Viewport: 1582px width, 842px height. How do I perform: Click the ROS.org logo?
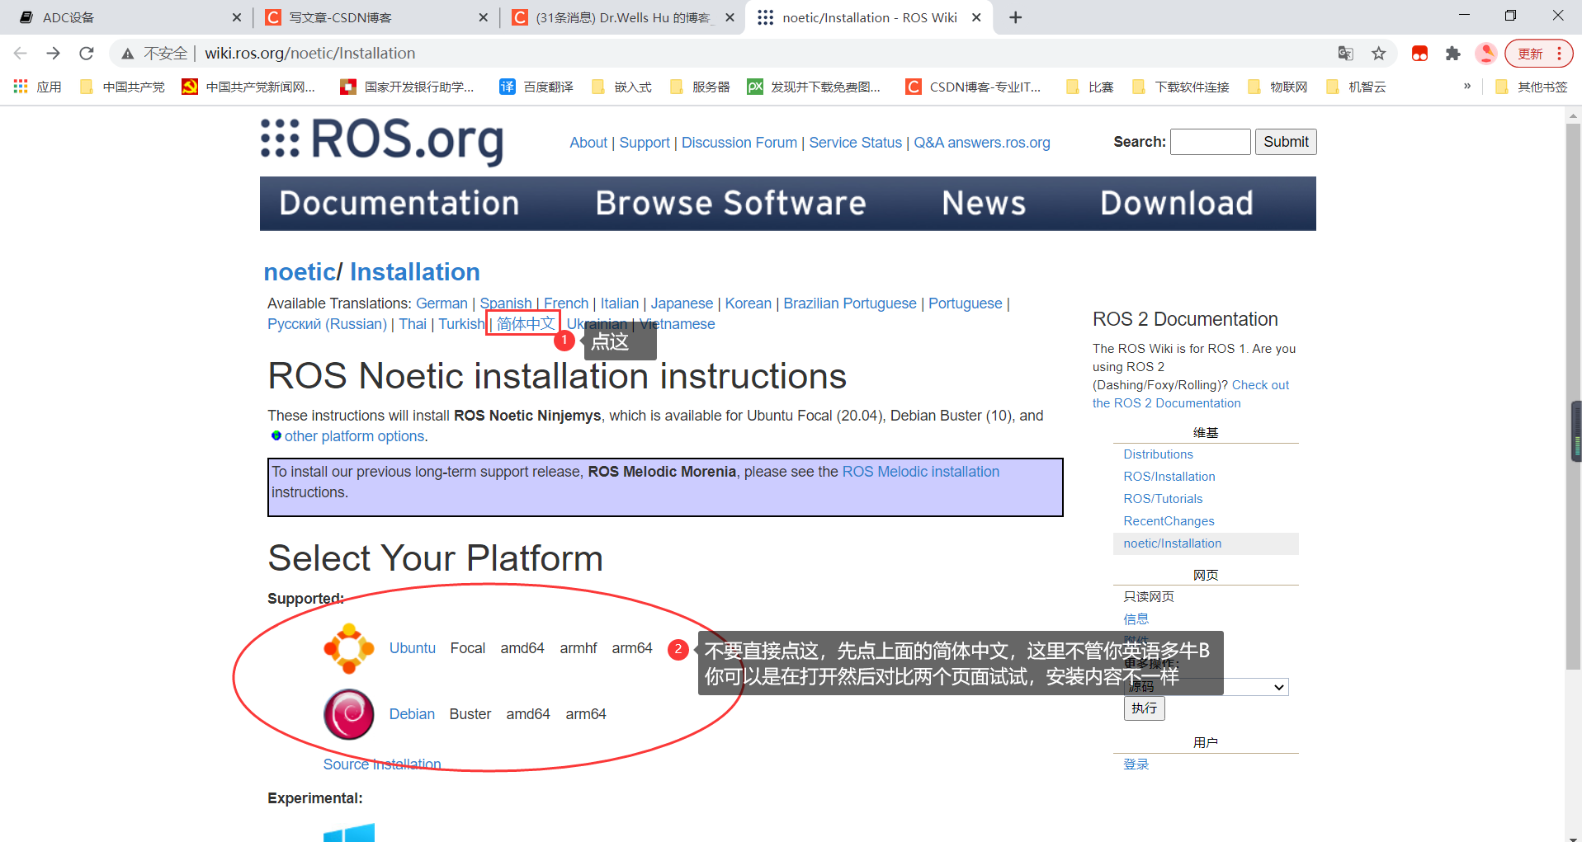tap(381, 141)
